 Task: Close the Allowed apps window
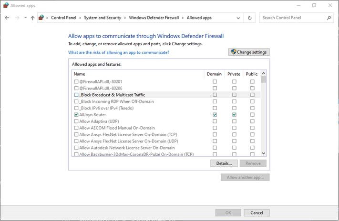click(x=330, y=5)
